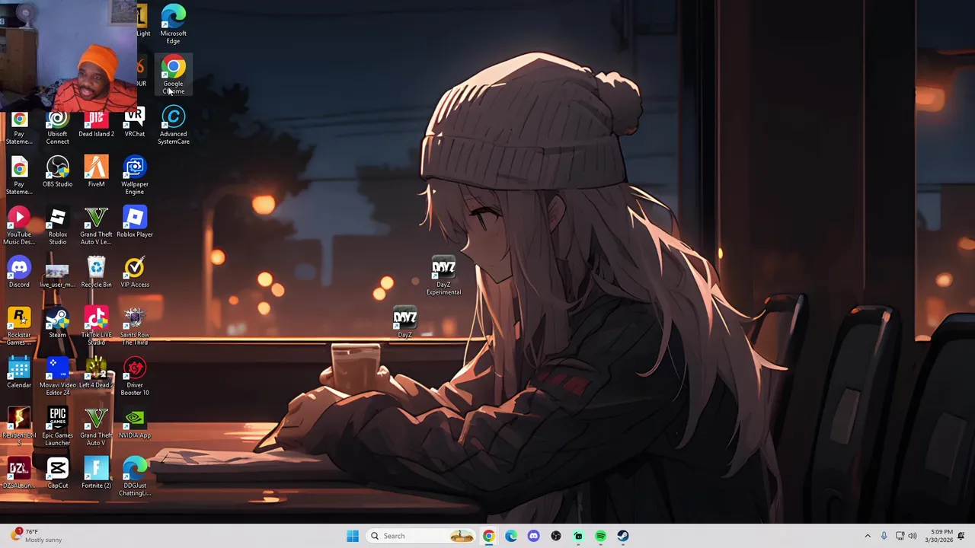Viewport: 975px width, 548px height.
Task: Expand the hidden system tray icons
Action: pos(868,536)
